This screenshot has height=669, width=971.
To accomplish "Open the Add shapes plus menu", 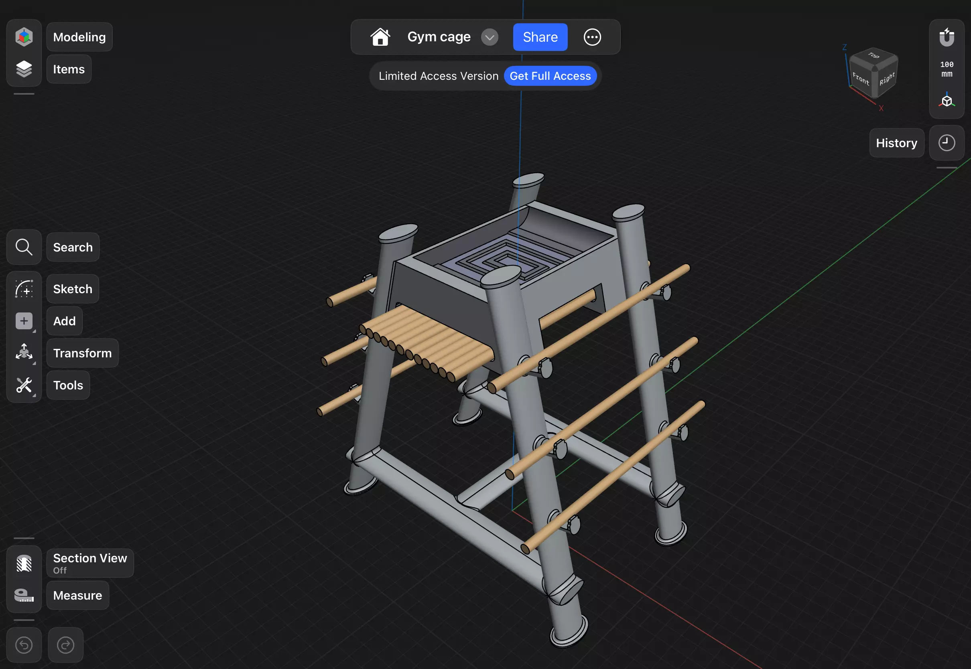I will 24,321.
